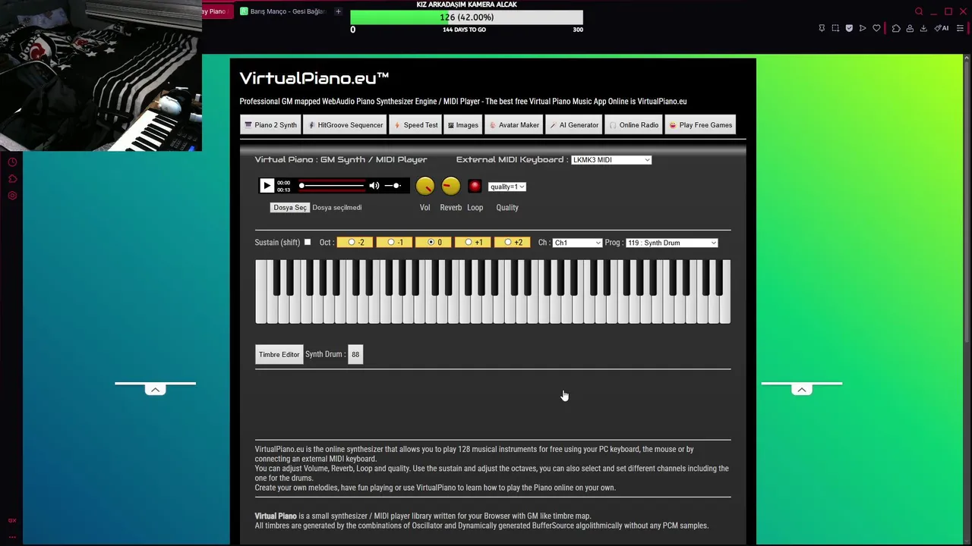The width and height of the screenshot is (972, 546).
Task: Select octave +2 radio button
Action: point(507,243)
